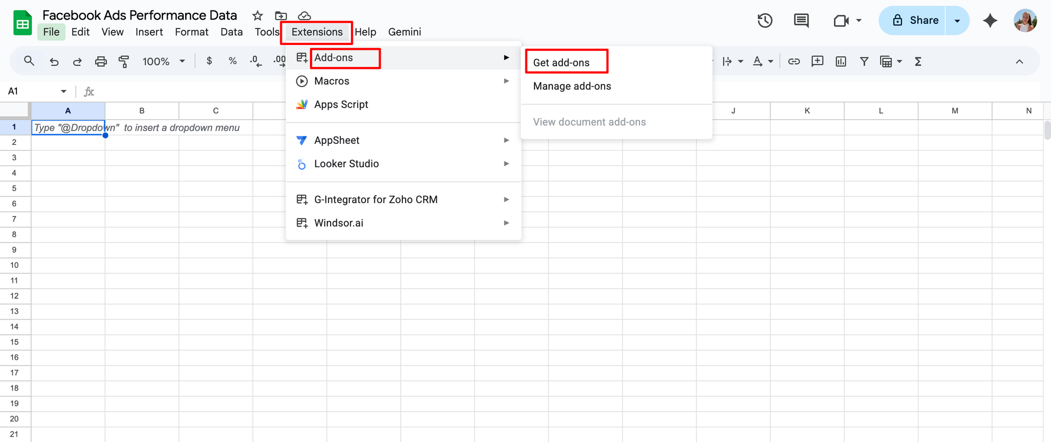This screenshot has width=1051, height=442.
Task: Open the filter views table icon
Action: coord(886,62)
